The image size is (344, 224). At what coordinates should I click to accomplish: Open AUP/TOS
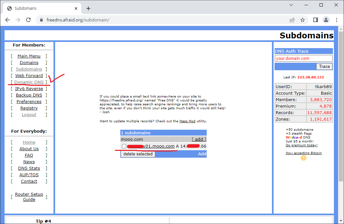click(29, 175)
